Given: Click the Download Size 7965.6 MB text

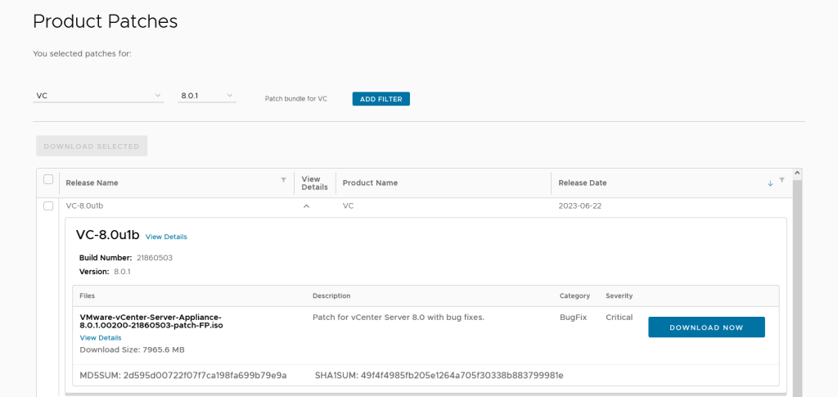Looking at the screenshot, I should point(132,350).
